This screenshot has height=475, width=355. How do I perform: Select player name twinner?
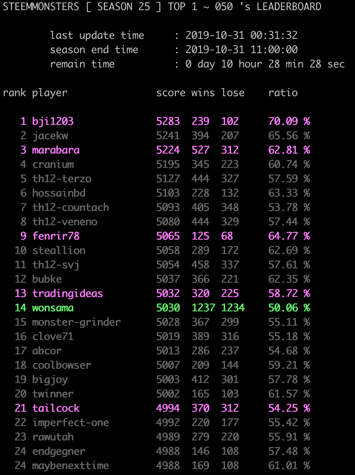click(53, 394)
